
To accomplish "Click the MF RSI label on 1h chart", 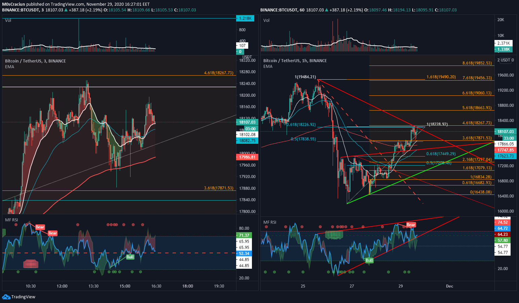I will (x=270, y=222).
